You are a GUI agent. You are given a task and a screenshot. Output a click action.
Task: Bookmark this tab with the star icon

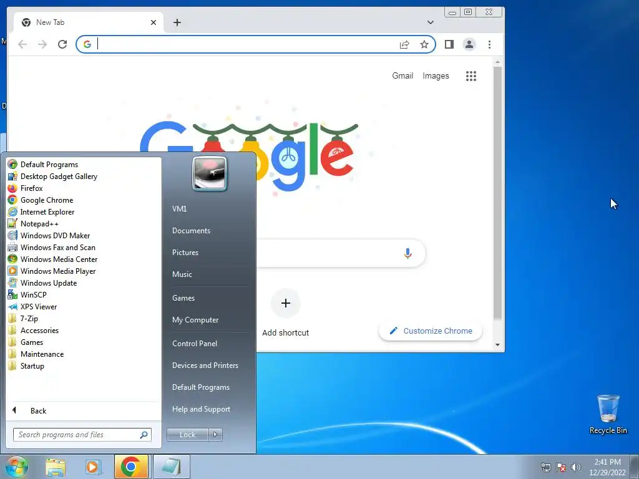pyautogui.click(x=424, y=44)
